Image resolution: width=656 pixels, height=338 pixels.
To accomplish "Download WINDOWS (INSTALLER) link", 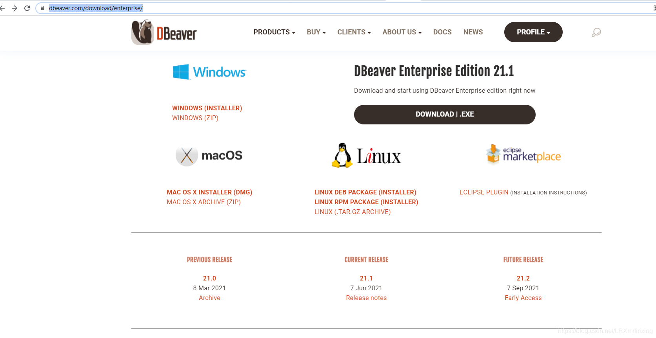I will 207,108.
